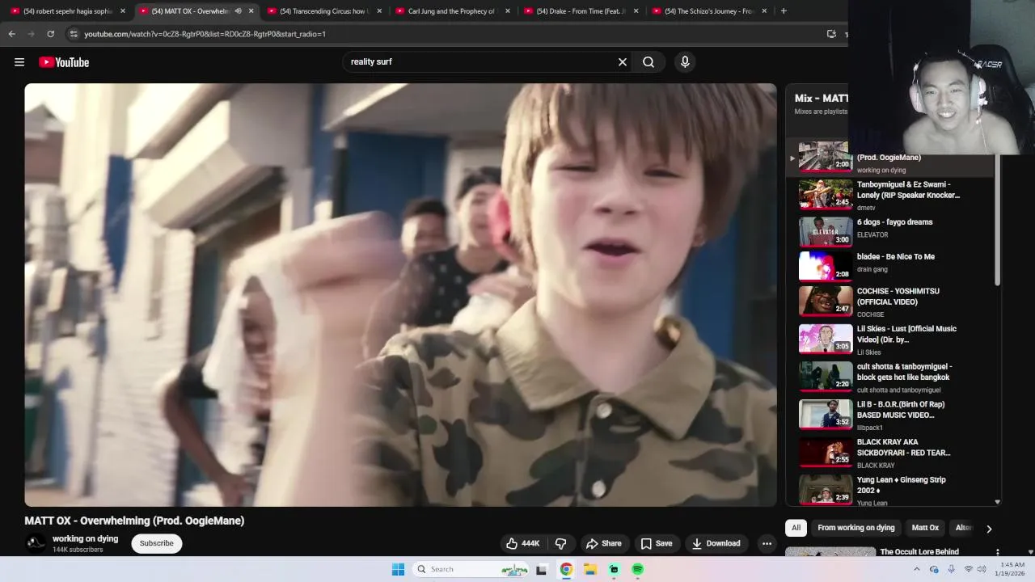
Task: Open 'bladee - Be Nice To Me' in the mix
Action: (896, 257)
